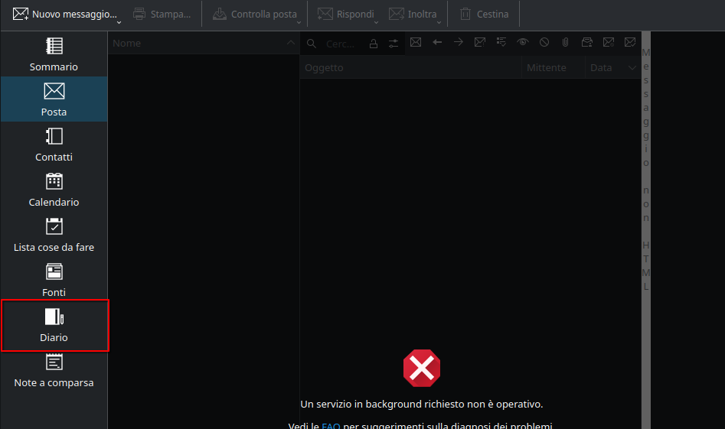The image size is (725, 429).
Task: Open Lista cose da fare
Action: (54, 235)
